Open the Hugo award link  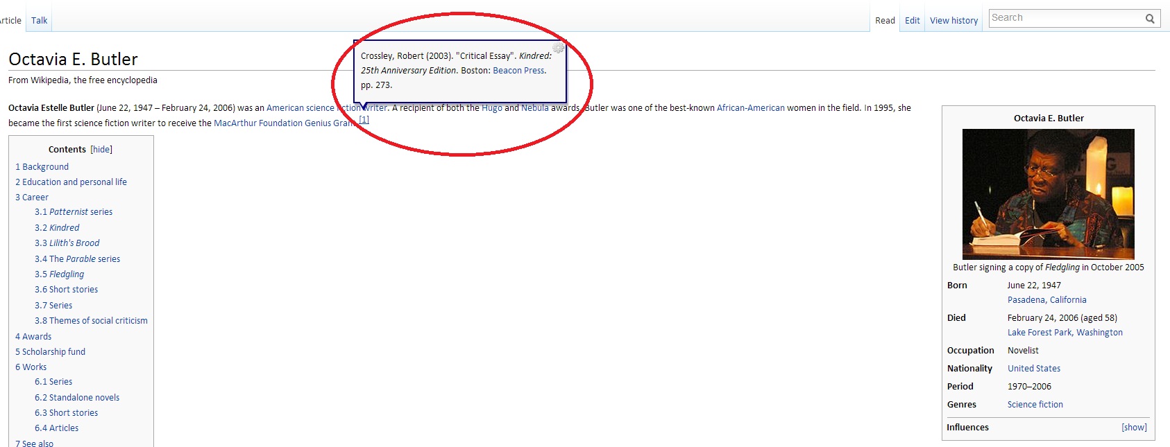491,108
